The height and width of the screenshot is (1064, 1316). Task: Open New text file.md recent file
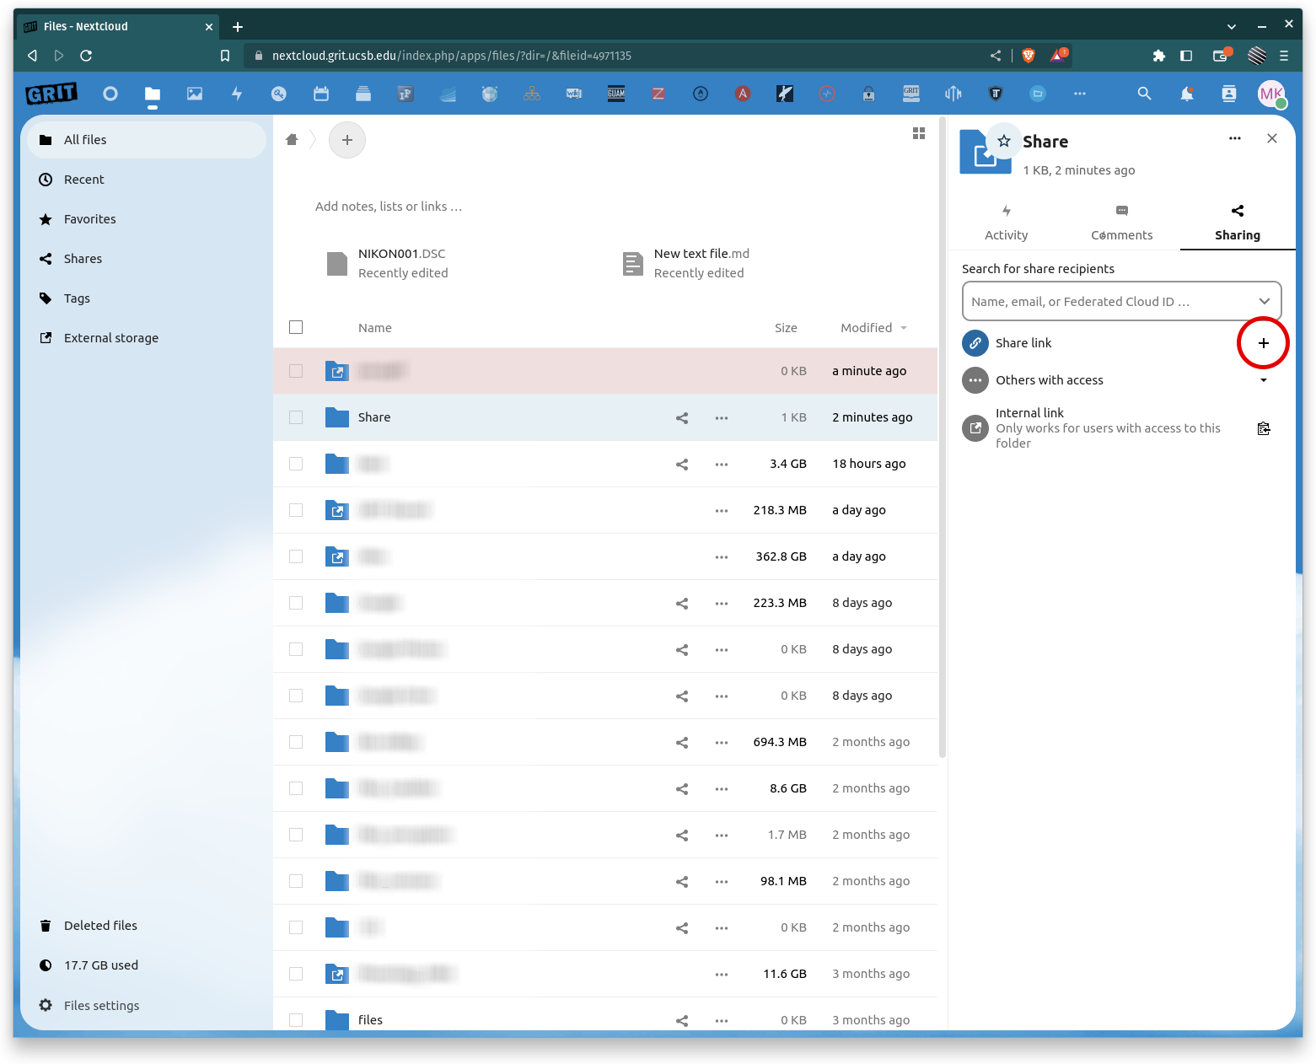[686, 263]
